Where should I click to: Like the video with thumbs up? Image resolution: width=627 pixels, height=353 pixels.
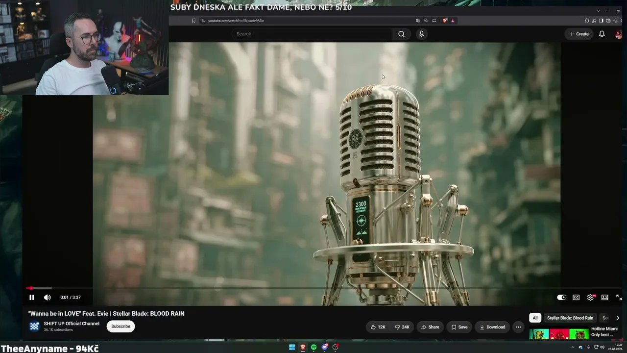click(378, 327)
